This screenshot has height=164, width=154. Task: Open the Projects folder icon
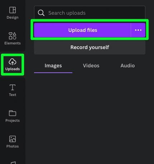pos(13,113)
